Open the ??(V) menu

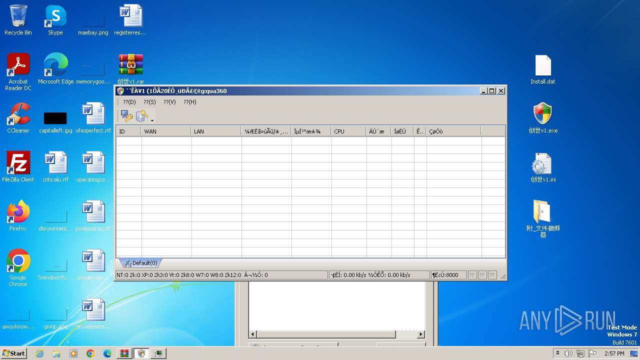[169, 102]
